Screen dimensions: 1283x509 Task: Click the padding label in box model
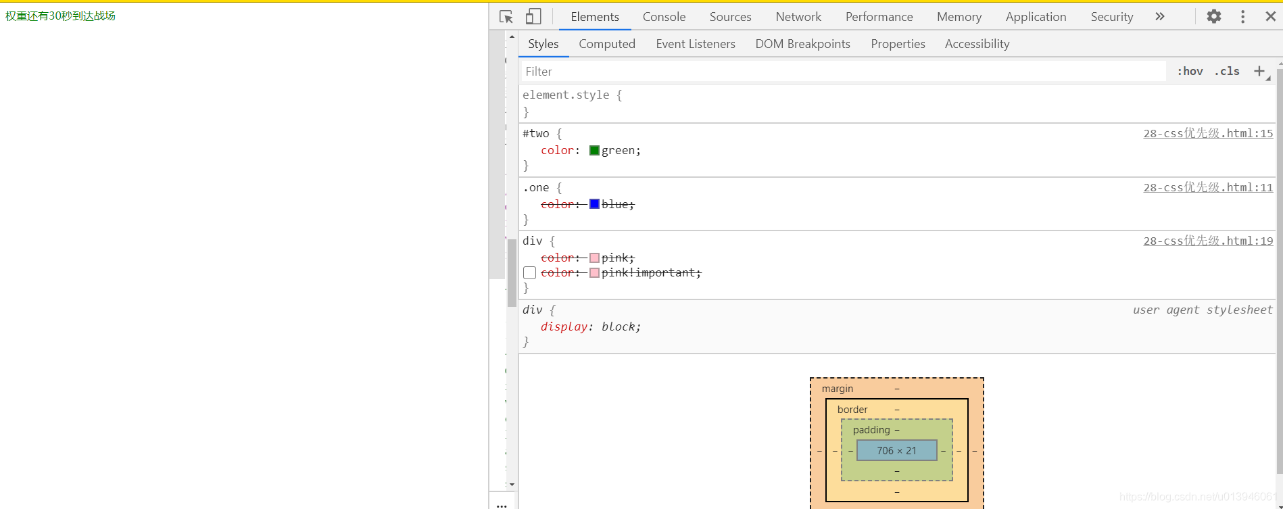871,430
